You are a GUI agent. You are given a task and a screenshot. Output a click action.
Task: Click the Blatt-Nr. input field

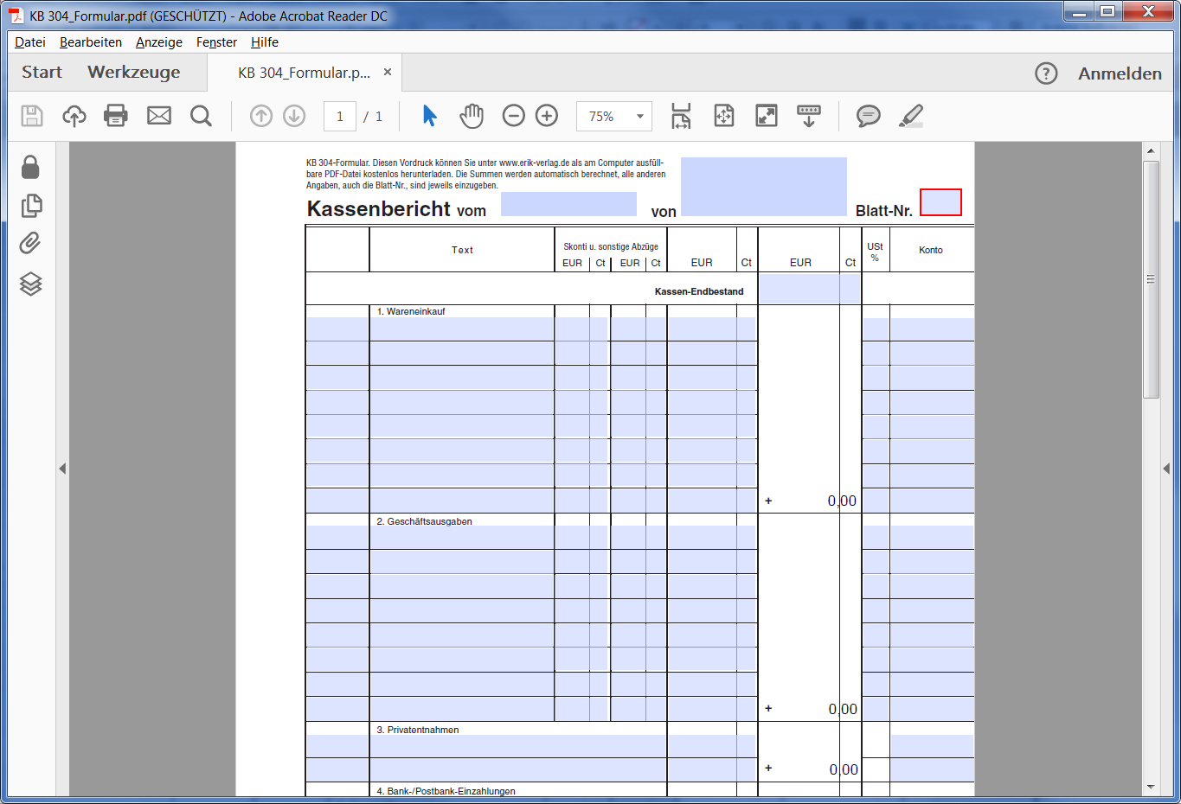940,202
